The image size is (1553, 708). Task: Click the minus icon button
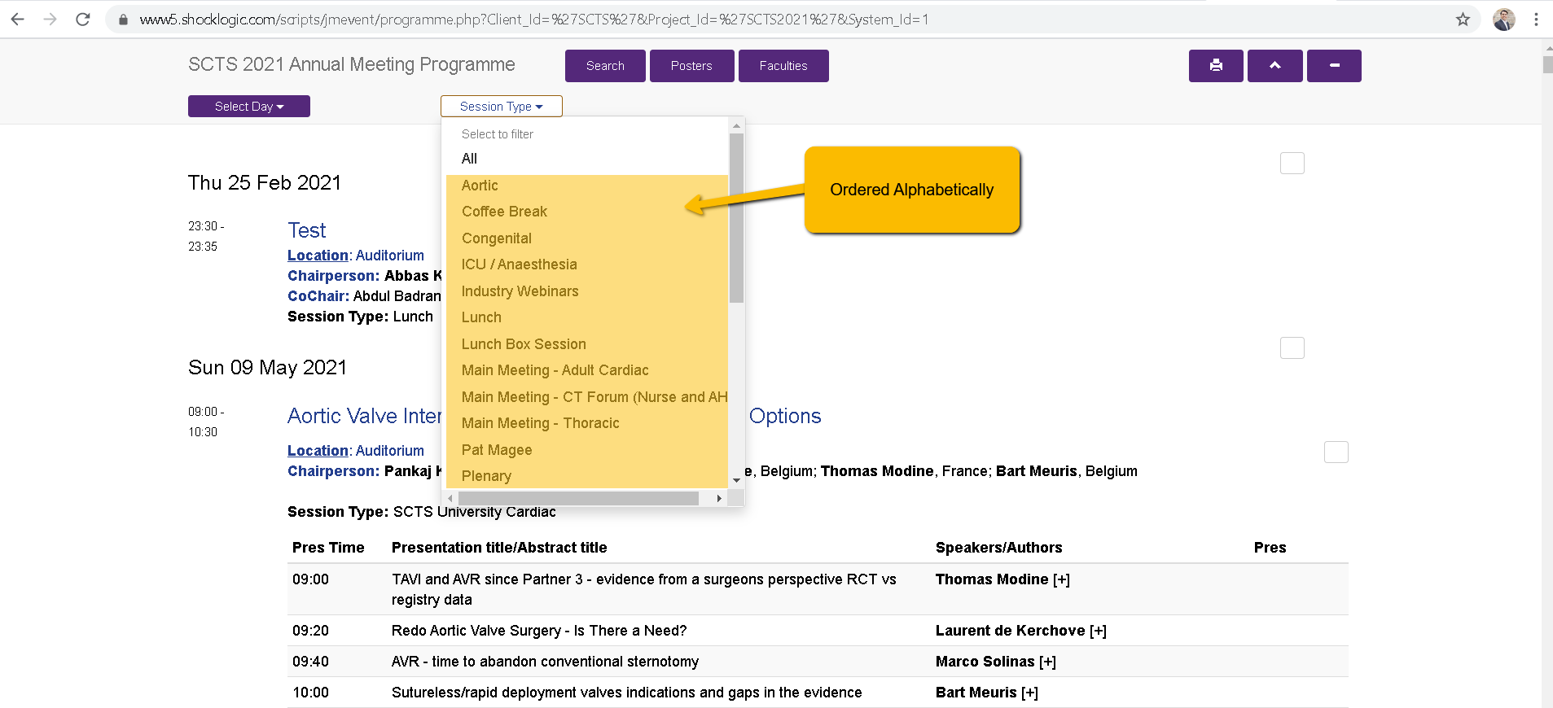pyautogui.click(x=1334, y=66)
